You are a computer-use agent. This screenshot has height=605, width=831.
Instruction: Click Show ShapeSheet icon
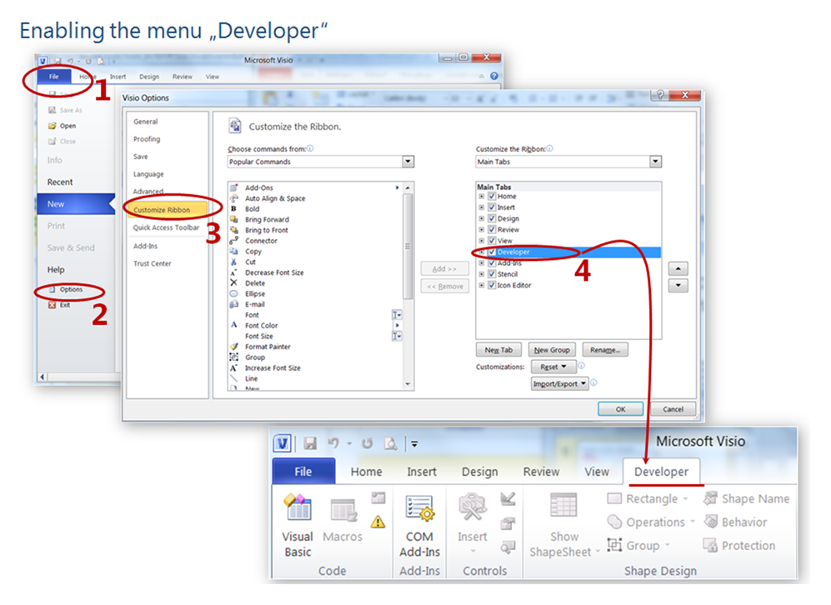(563, 504)
